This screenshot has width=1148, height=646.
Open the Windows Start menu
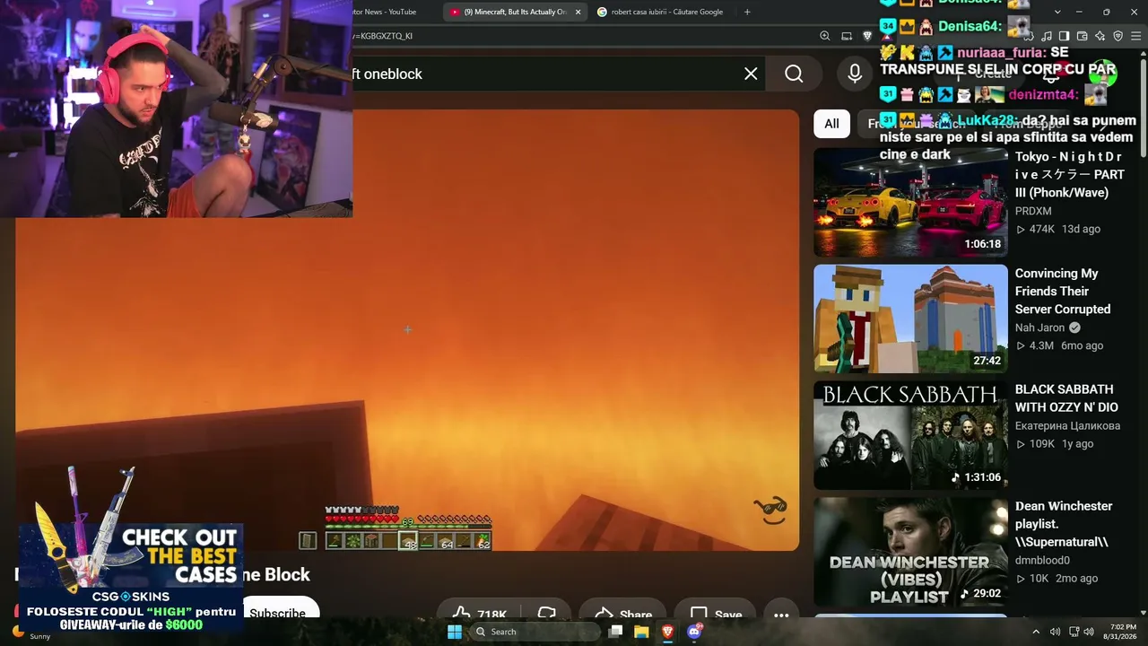click(x=455, y=632)
